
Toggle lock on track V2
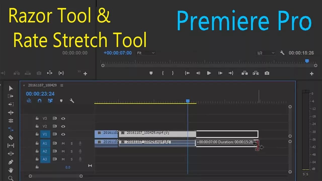pyautogui.click(x=37, y=126)
